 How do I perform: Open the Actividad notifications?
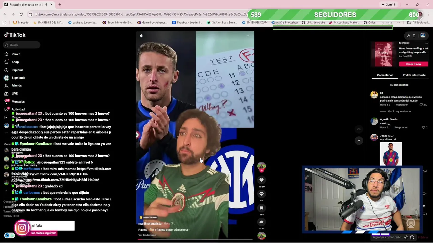coord(18,109)
